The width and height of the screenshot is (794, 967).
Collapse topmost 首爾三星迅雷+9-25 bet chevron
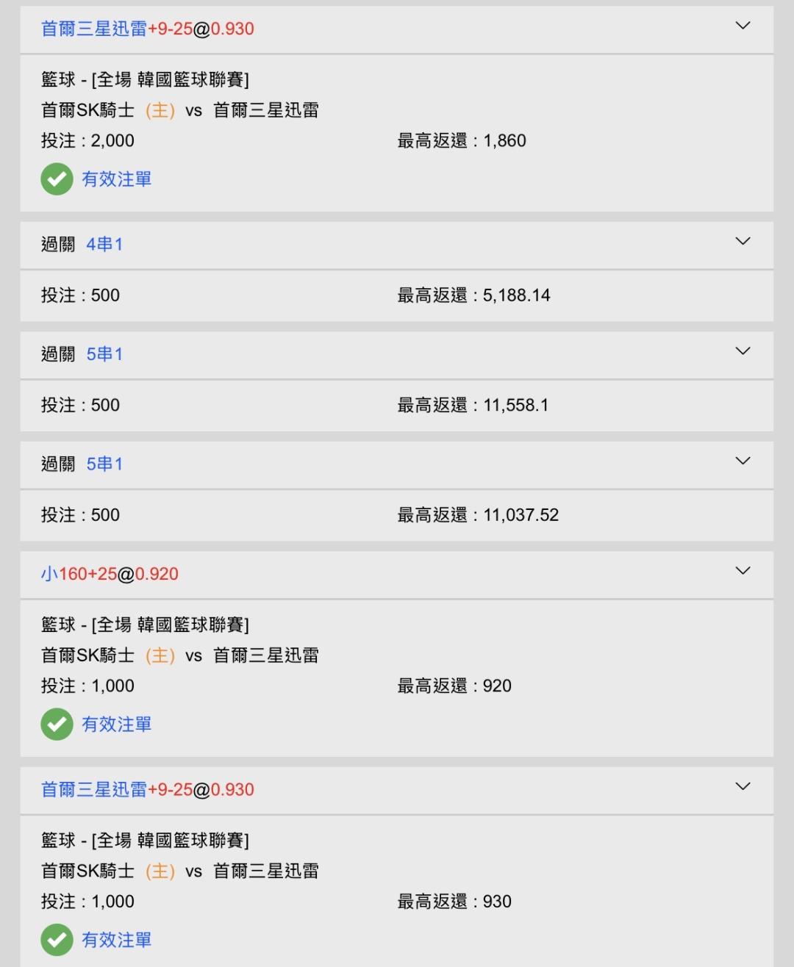point(743,26)
